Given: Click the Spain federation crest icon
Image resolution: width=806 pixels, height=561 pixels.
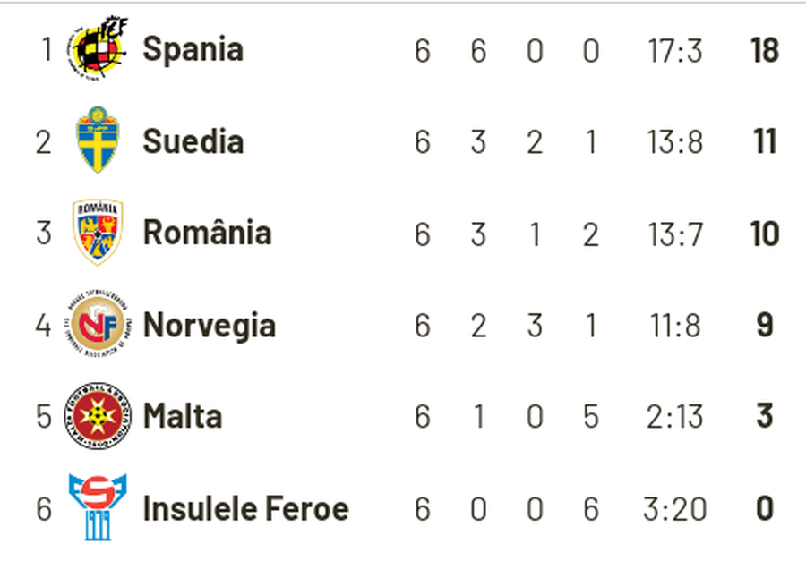Looking at the screenshot, I should click(x=97, y=49).
